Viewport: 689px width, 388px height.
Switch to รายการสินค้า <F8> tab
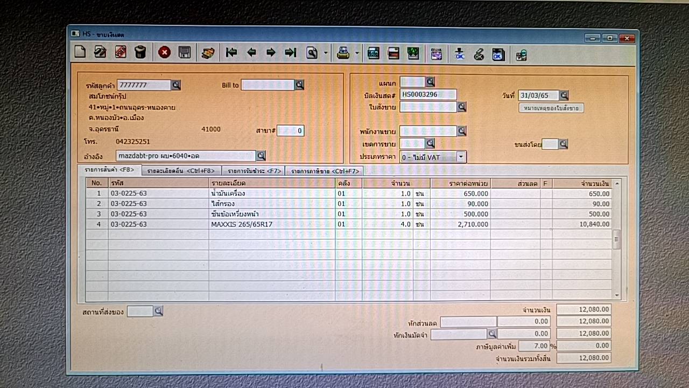coord(109,170)
